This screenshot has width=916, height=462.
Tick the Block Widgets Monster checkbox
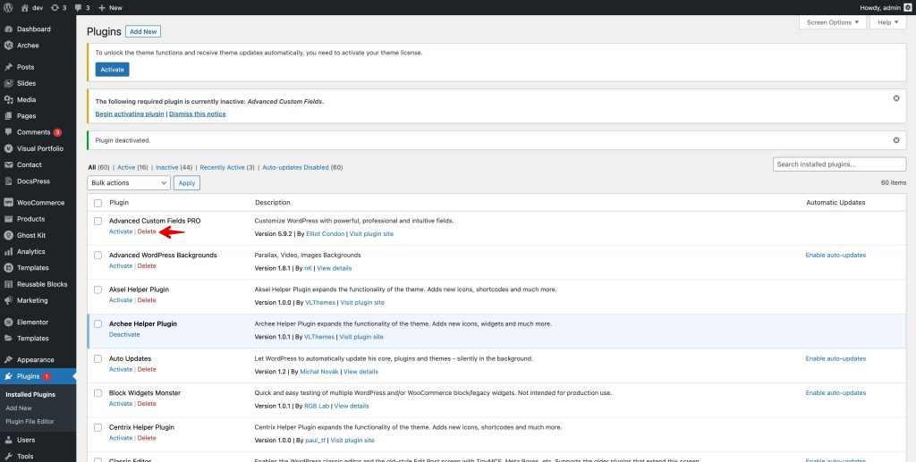click(x=98, y=393)
